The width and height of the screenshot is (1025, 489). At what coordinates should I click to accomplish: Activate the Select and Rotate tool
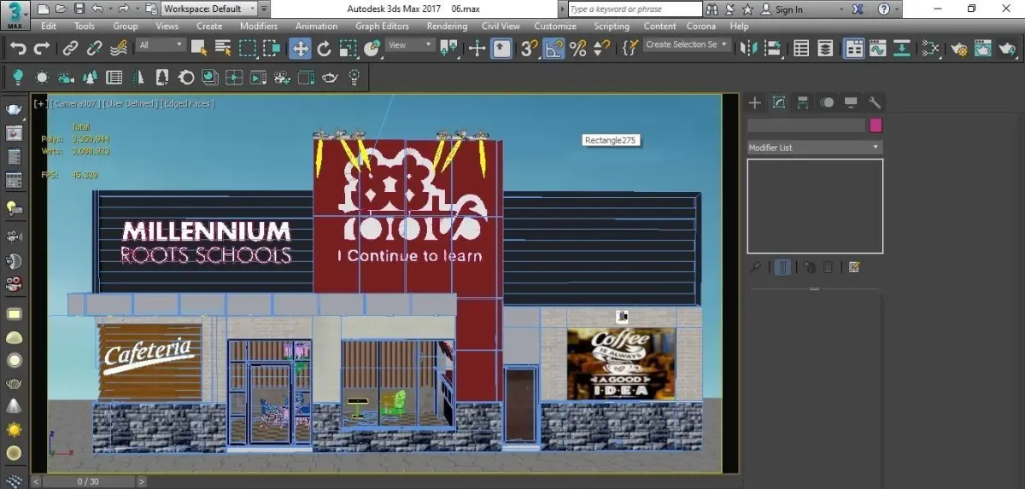(x=324, y=49)
